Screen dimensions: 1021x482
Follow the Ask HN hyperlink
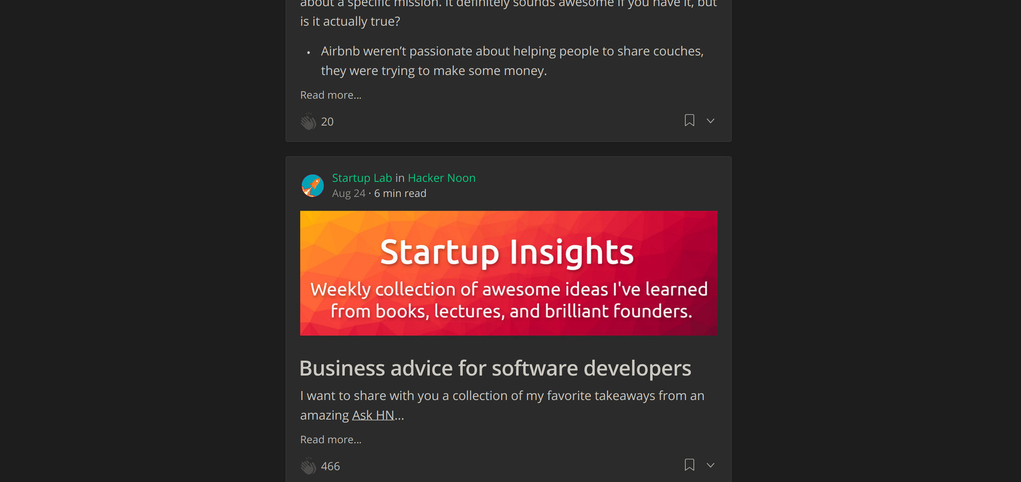pos(373,415)
